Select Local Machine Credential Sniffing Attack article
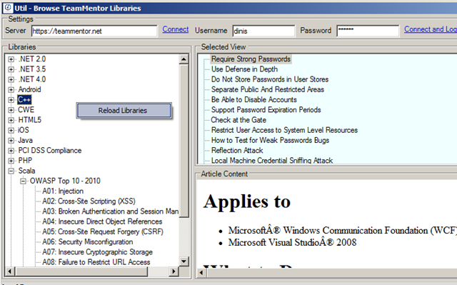This screenshot has width=457, height=285. [x=272, y=161]
